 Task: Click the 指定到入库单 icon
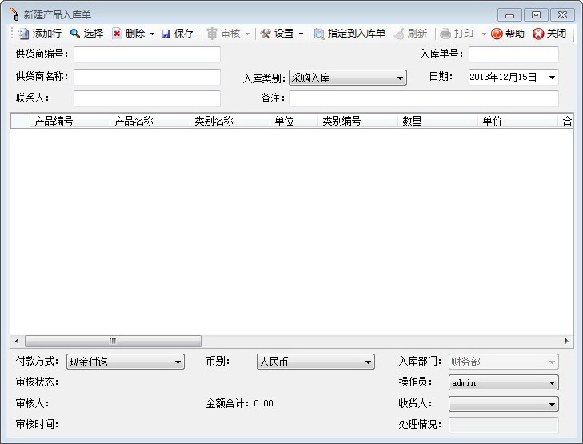click(319, 34)
